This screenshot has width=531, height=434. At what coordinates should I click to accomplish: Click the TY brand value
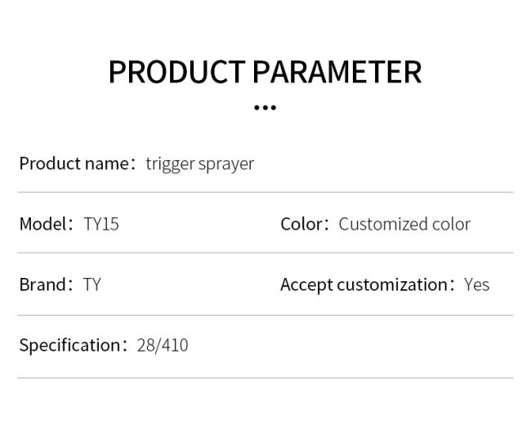click(x=91, y=284)
